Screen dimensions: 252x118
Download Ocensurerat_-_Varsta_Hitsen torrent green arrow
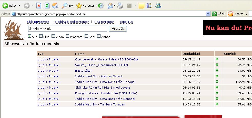click(x=217, y=59)
